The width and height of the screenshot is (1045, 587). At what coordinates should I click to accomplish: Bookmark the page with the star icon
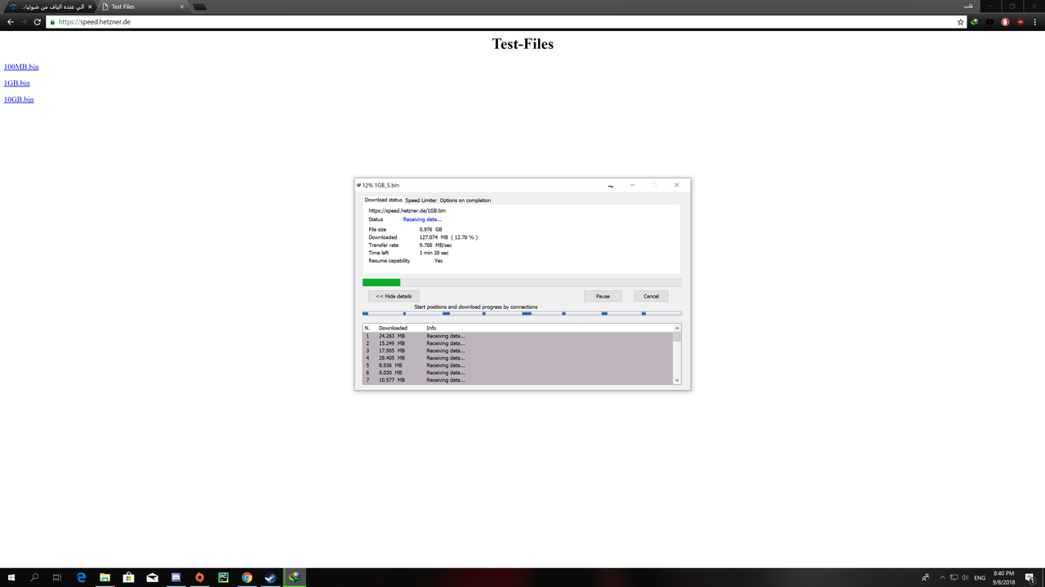[960, 22]
